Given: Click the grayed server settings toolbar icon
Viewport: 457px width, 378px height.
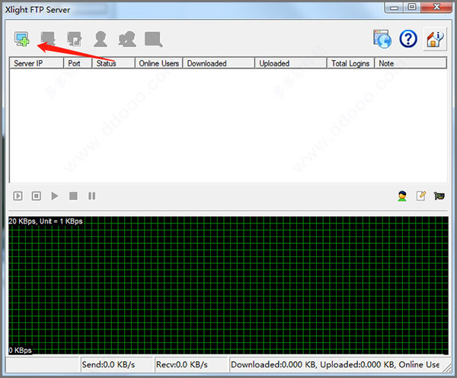Looking at the screenshot, I should pyautogui.click(x=48, y=39).
